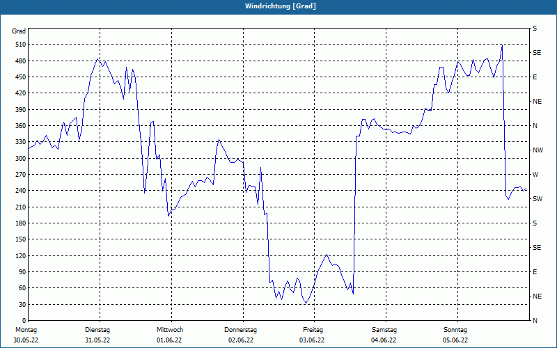Click the 390 axis value

coord(21,110)
